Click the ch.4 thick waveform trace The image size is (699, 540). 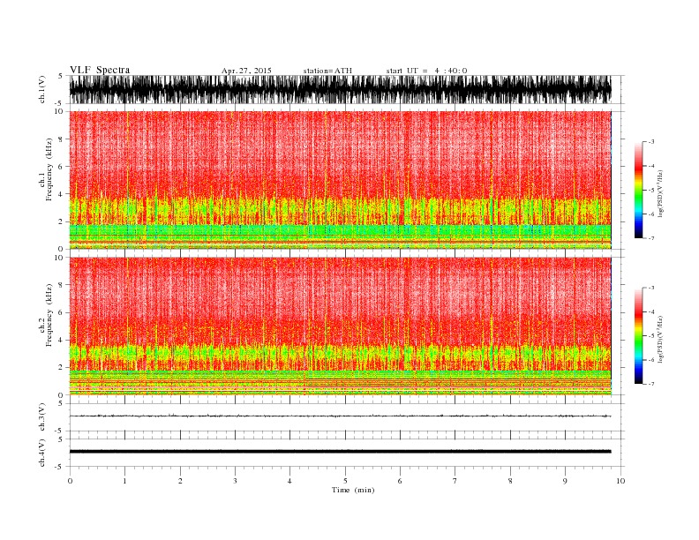(x=340, y=452)
